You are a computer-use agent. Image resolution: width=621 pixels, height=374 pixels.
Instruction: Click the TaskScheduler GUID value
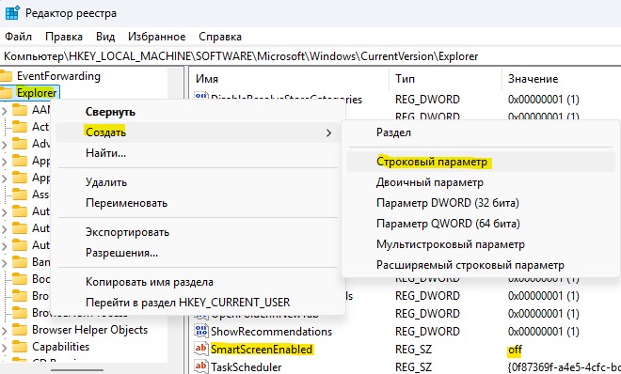tap(564, 367)
